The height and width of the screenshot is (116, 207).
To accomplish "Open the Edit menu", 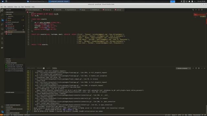I will click(x=5, y=7).
